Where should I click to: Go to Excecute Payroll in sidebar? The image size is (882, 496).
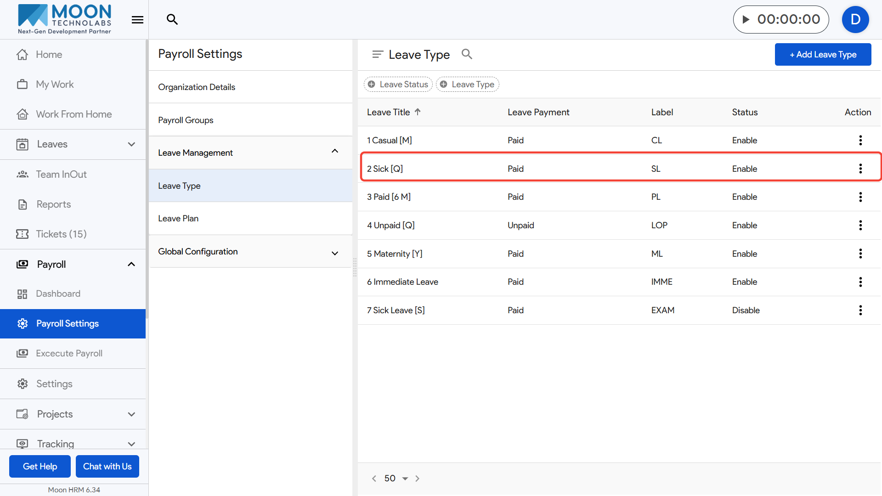click(69, 353)
